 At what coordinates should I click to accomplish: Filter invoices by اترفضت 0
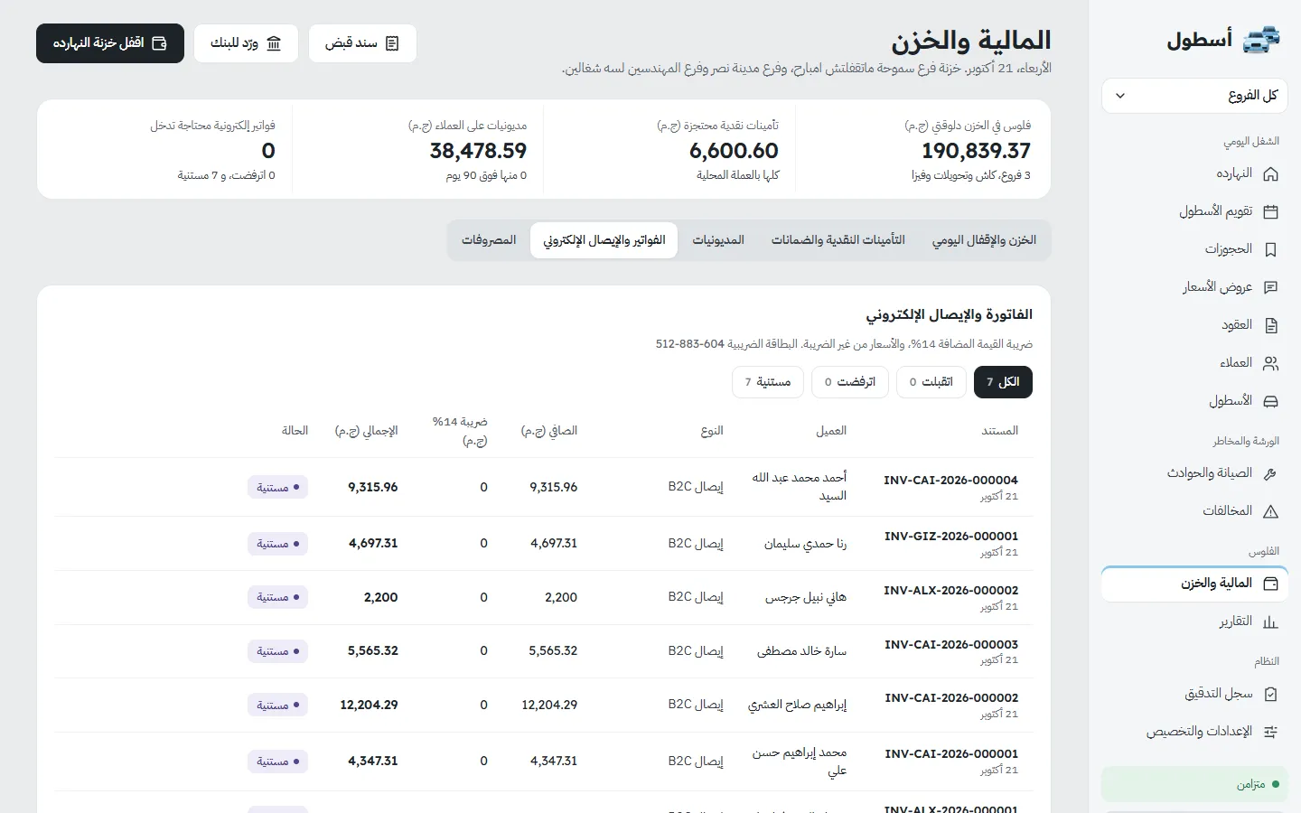pos(850,382)
